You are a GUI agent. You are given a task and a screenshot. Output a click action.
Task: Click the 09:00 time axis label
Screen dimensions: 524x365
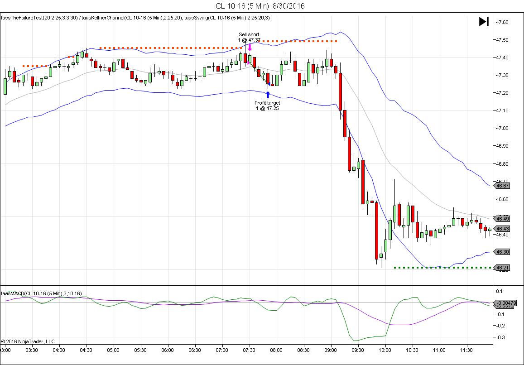[331, 350]
